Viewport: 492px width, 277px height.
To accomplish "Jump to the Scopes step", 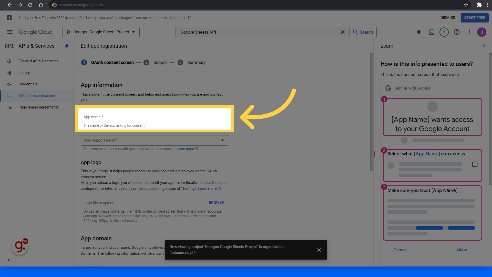I will coord(156,63).
